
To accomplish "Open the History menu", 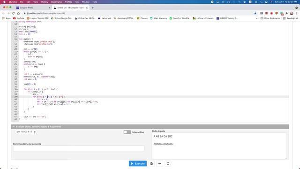I will pos(45,2).
